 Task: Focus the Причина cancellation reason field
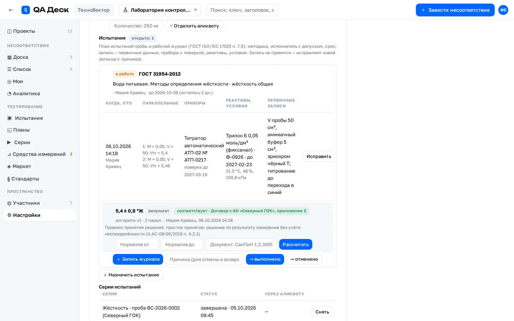pos(205,259)
